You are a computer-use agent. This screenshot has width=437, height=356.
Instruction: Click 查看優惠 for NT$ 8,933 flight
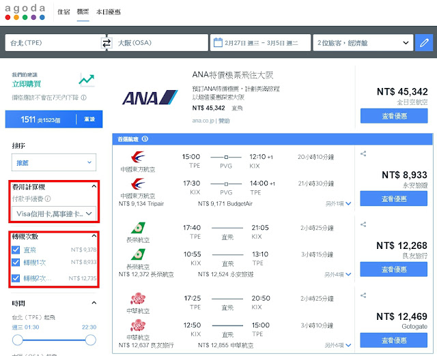pyautogui.click(x=393, y=198)
